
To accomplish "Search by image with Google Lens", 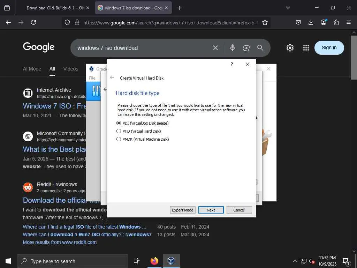I will pos(246,48).
